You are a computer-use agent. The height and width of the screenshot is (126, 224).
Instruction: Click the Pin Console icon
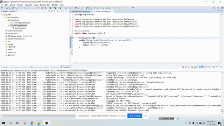(206, 67)
